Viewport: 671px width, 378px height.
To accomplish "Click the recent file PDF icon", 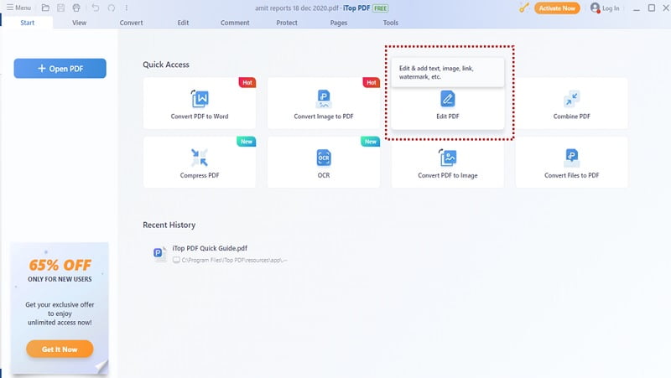I will (x=159, y=254).
